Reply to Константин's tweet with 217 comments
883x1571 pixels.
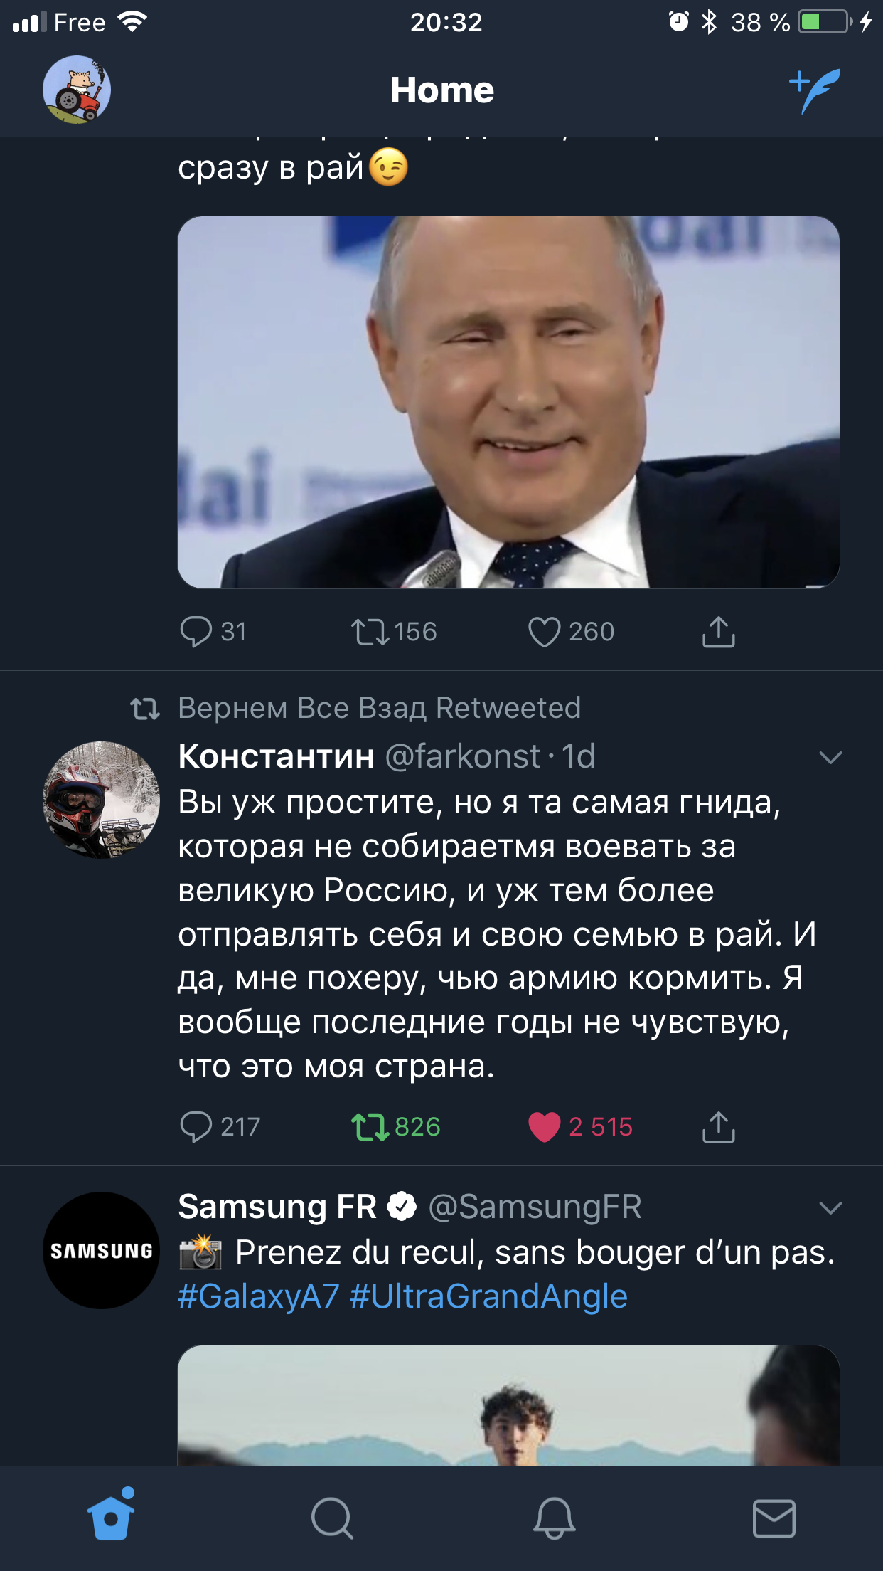tap(196, 1127)
